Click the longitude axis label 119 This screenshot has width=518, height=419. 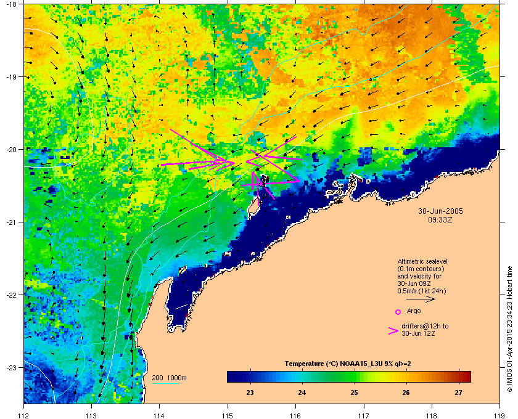coord(499,415)
